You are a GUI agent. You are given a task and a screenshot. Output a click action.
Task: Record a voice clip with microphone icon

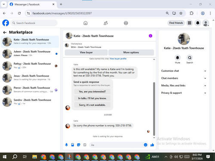click(x=66, y=145)
